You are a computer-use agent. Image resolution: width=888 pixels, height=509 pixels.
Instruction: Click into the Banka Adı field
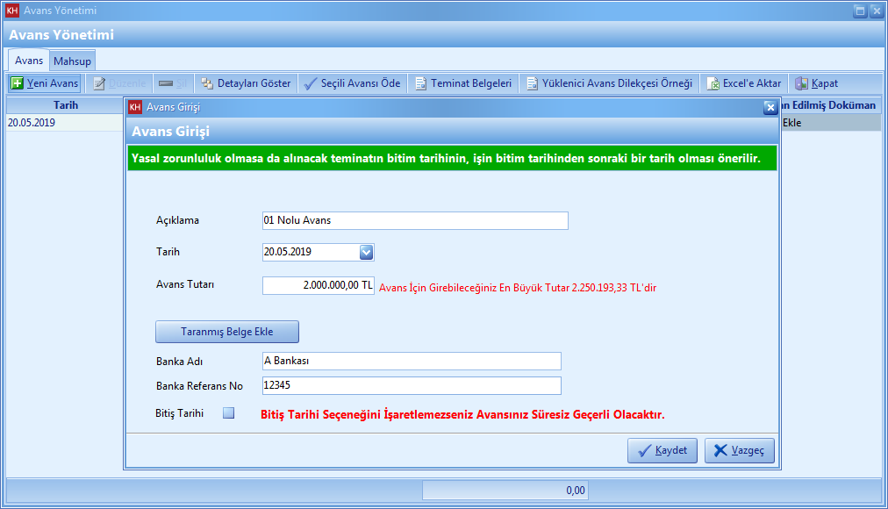pos(412,361)
